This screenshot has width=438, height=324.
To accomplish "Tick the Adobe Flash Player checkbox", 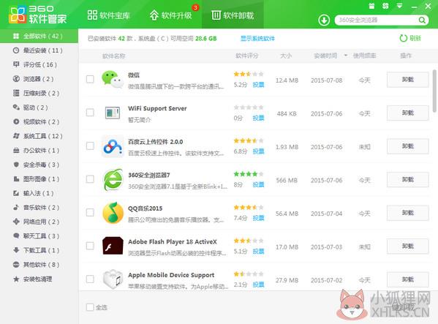I will click(90, 246).
